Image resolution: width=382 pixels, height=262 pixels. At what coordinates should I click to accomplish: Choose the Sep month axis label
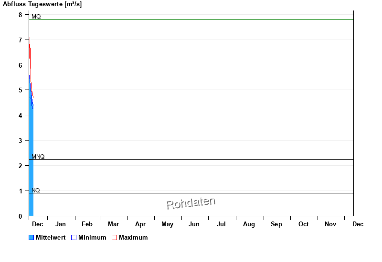pos(276,224)
